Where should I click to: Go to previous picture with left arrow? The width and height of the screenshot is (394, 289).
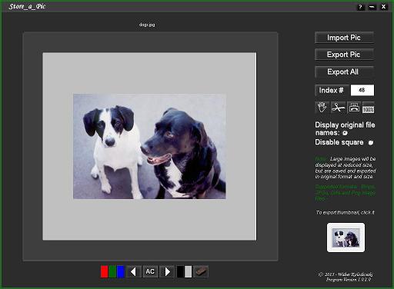pyautogui.click(x=134, y=271)
